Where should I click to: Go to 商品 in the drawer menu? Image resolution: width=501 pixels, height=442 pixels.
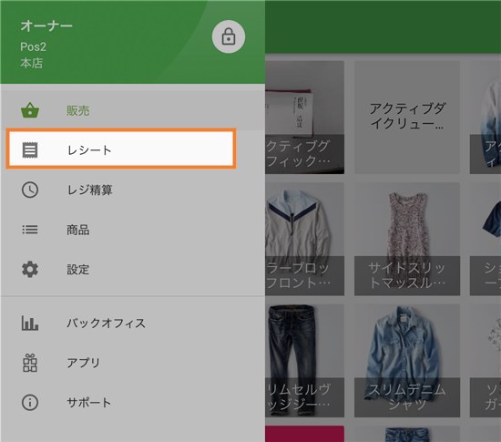(133, 230)
